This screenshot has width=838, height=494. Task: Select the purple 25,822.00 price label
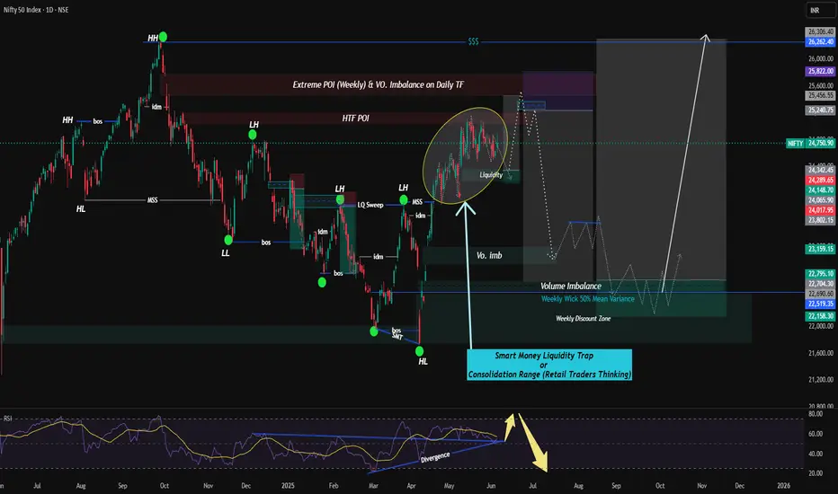(x=820, y=71)
